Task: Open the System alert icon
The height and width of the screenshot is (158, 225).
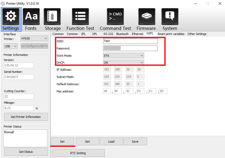Action: (170, 16)
